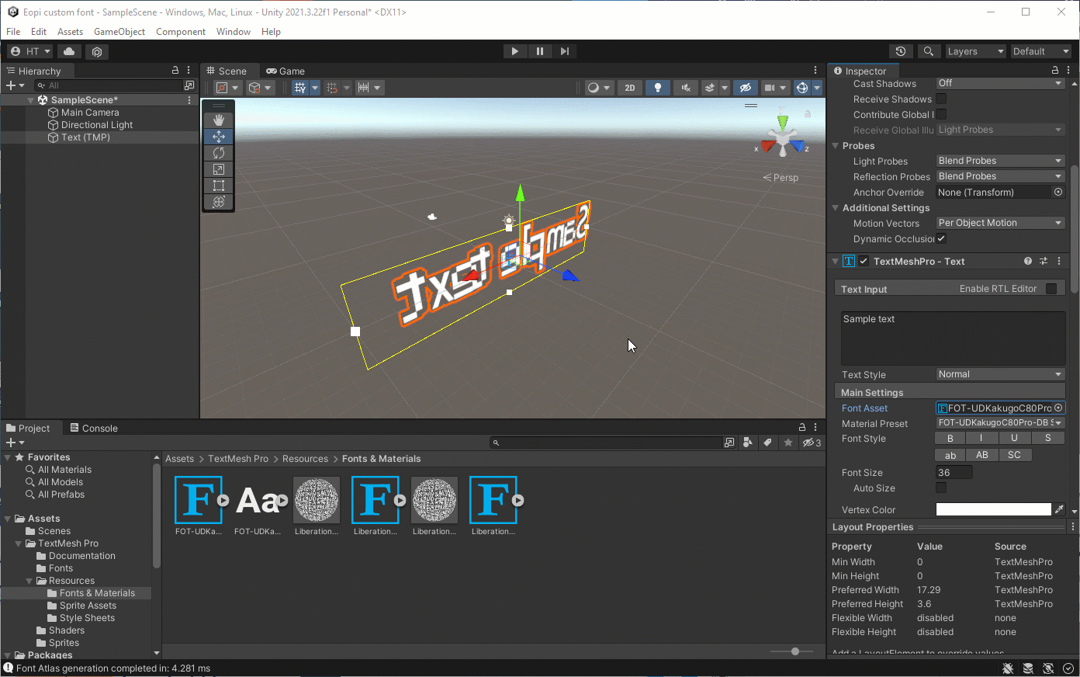The image size is (1080, 677).
Task: Open Reflection Probes dropdown
Action: pyautogui.click(x=1000, y=176)
